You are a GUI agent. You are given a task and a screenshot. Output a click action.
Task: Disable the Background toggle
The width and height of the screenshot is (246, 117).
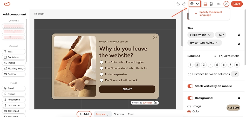190,98
